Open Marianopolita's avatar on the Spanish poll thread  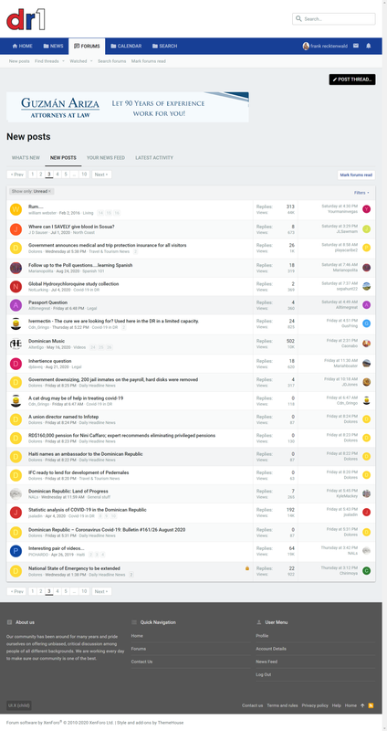click(16, 268)
